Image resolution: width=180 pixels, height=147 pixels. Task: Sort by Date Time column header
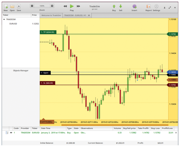point(53,128)
